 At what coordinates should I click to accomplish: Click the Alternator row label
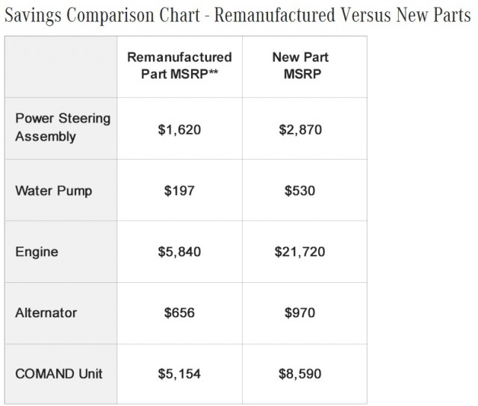click(x=46, y=313)
